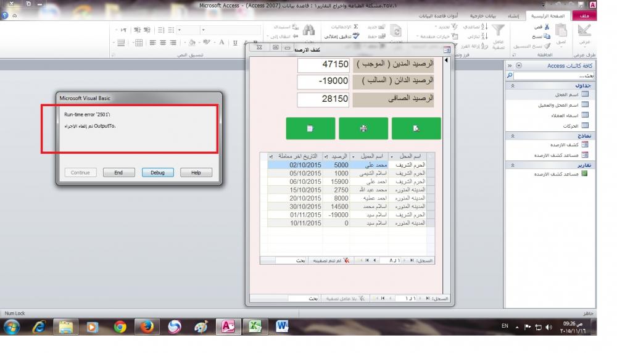
Task: Click the -19000 negative balance field
Action: click(x=323, y=81)
